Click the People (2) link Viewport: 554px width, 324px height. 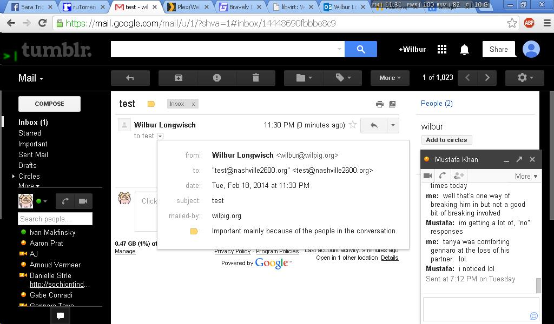coord(437,103)
